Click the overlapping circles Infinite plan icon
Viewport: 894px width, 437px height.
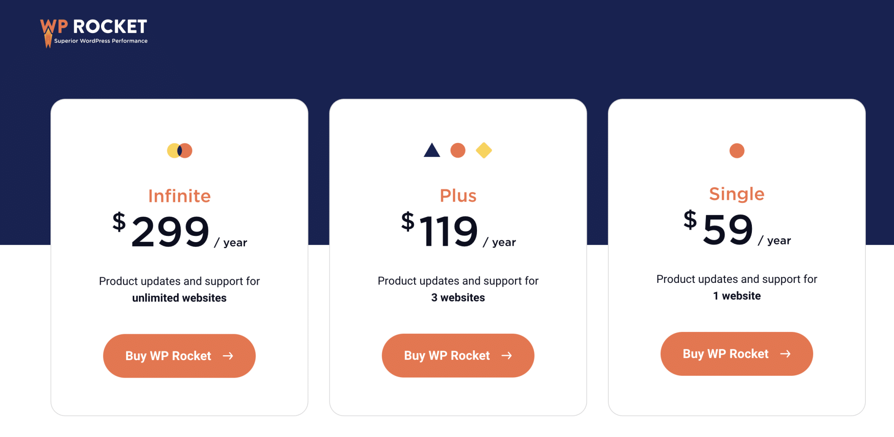pos(180,151)
